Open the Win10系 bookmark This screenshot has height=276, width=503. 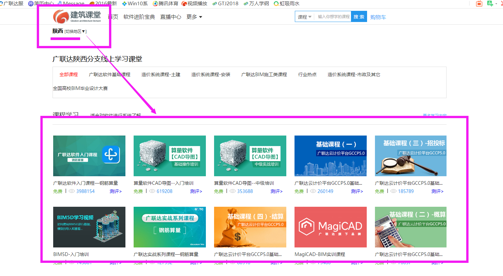135,3
